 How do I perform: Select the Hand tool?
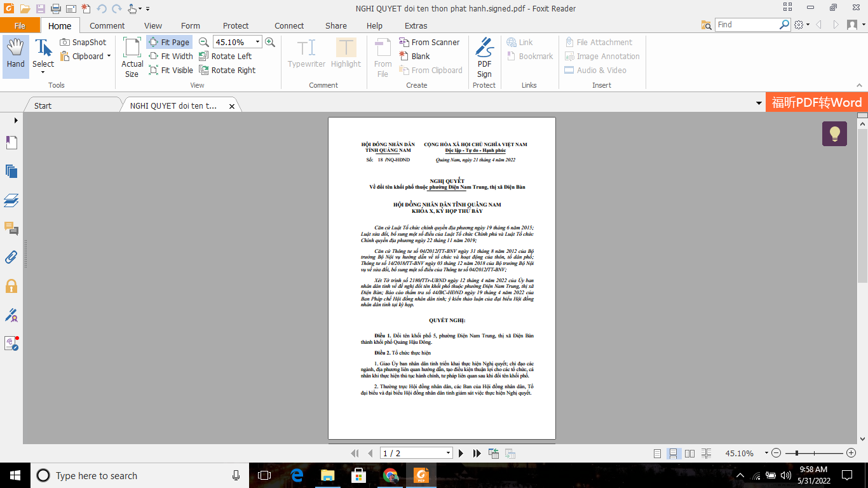point(16,57)
